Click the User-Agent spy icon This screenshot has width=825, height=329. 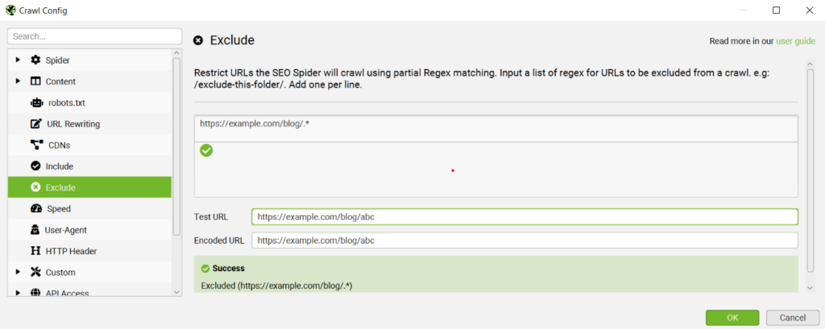click(x=35, y=230)
